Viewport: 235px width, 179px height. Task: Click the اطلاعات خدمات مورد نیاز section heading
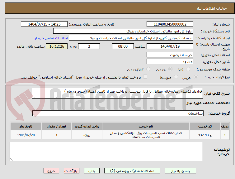pyautogui.click(x=208, y=103)
